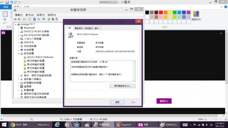Click the 關閉 button in Webcam properties dialog

[x=117, y=102]
